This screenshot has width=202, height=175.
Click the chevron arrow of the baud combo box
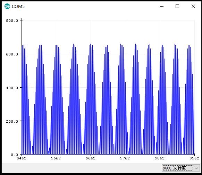tap(196, 168)
